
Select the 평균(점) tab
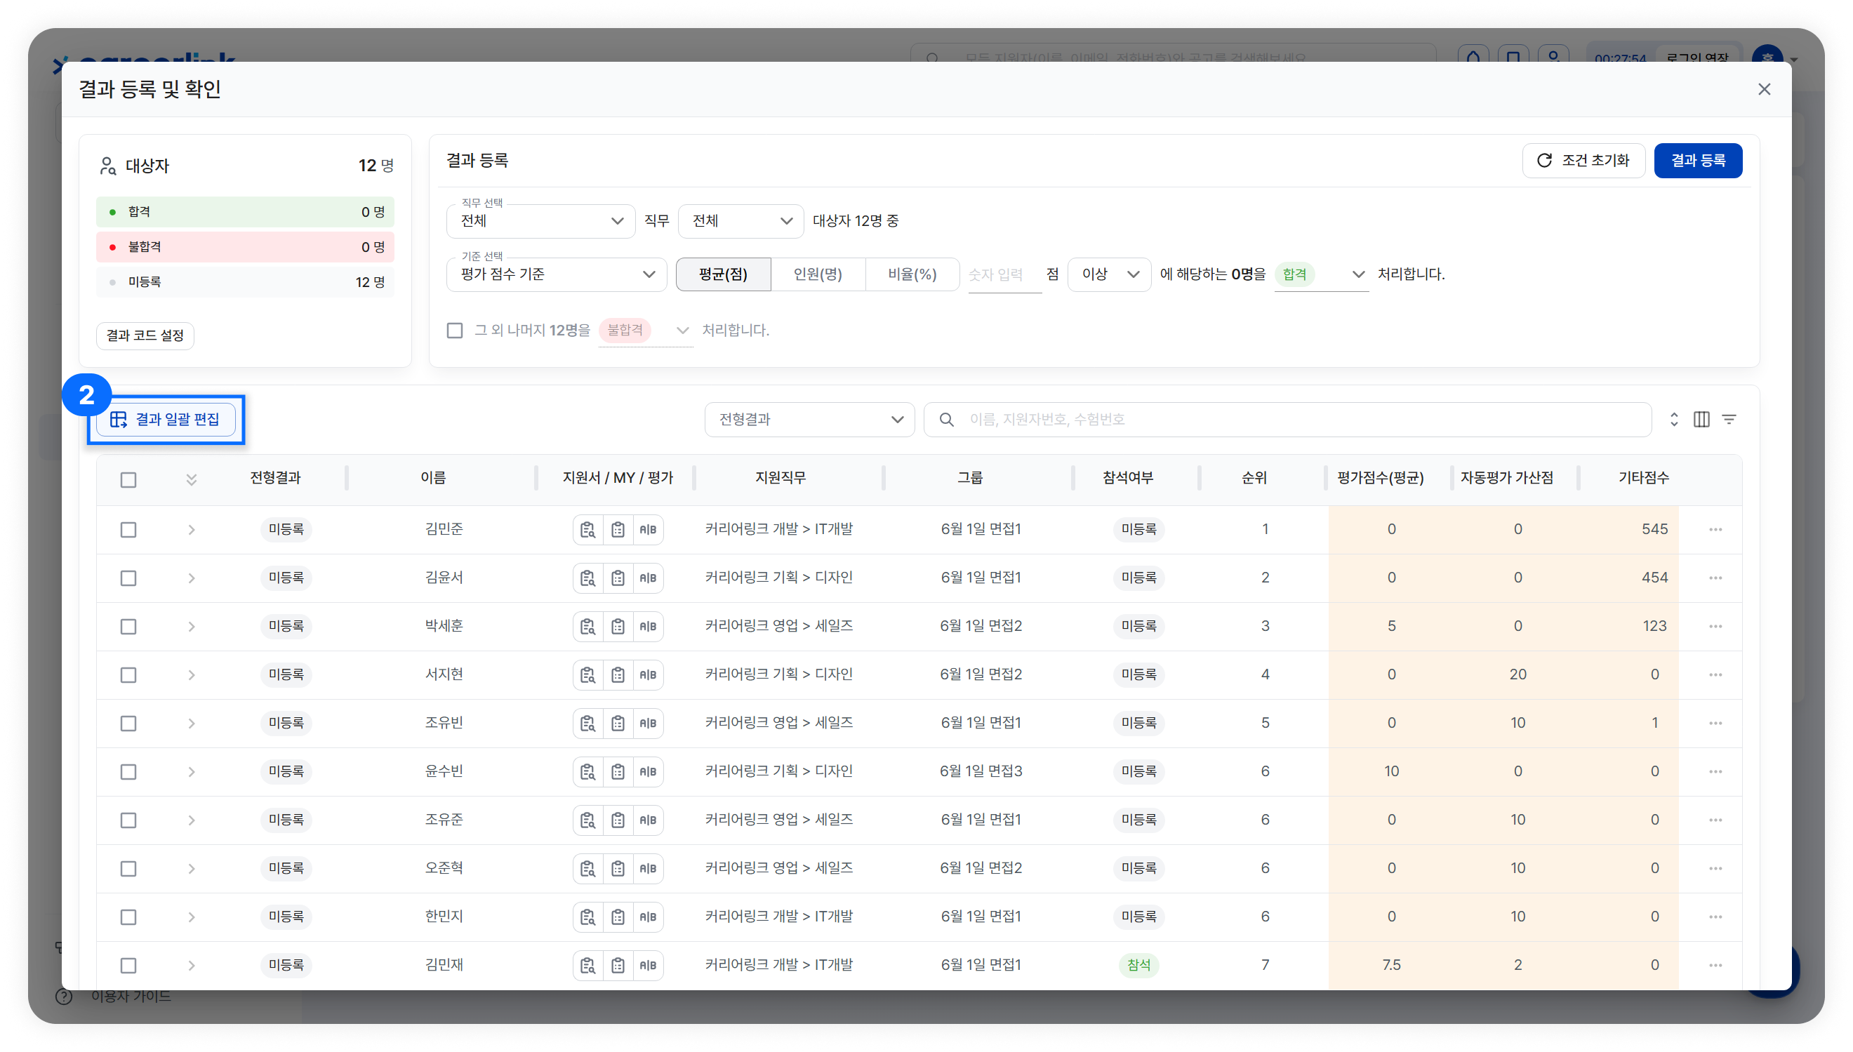[x=723, y=274]
